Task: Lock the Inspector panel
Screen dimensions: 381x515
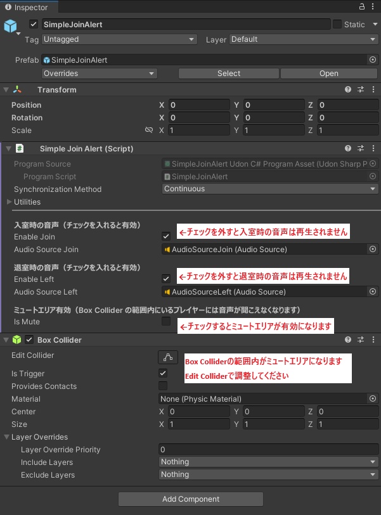Action: pos(361,6)
